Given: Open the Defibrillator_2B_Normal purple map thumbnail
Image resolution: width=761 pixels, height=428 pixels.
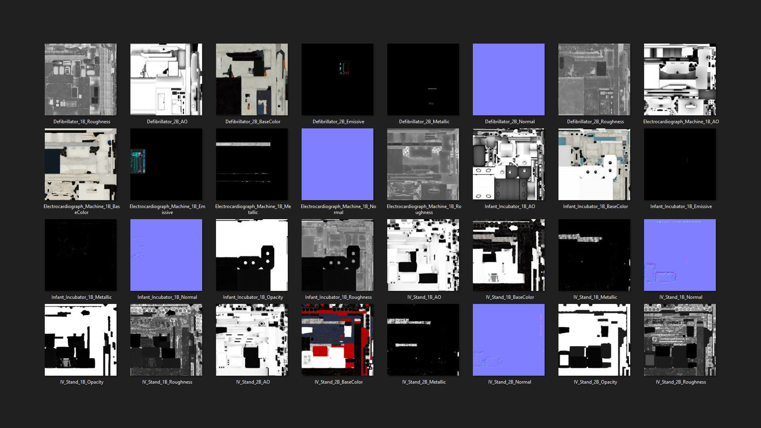Looking at the screenshot, I should click(509, 79).
